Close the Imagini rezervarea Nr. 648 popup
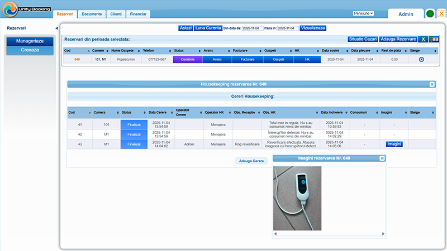The image size is (447, 251). click(382, 158)
